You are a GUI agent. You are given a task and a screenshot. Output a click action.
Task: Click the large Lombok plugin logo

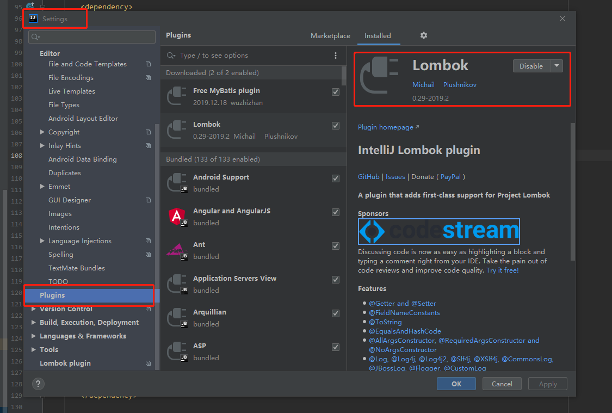pyautogui.click(x=379, y=75)
